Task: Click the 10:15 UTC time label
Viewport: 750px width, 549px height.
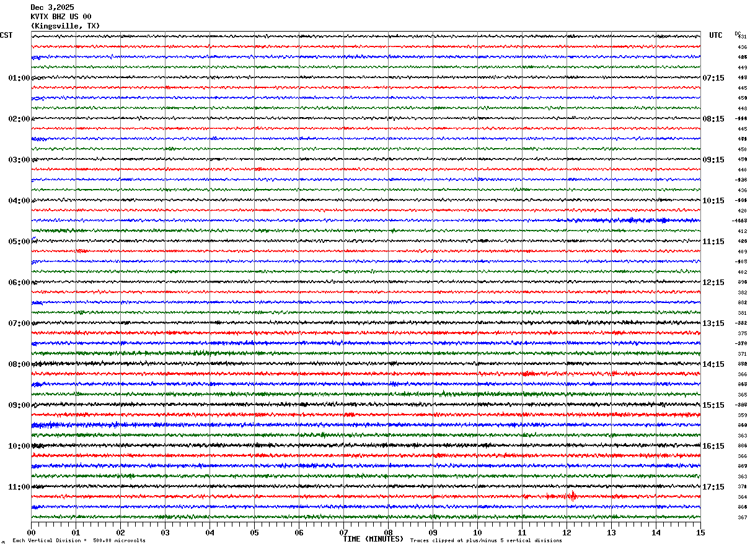Action: coord(713,201)
